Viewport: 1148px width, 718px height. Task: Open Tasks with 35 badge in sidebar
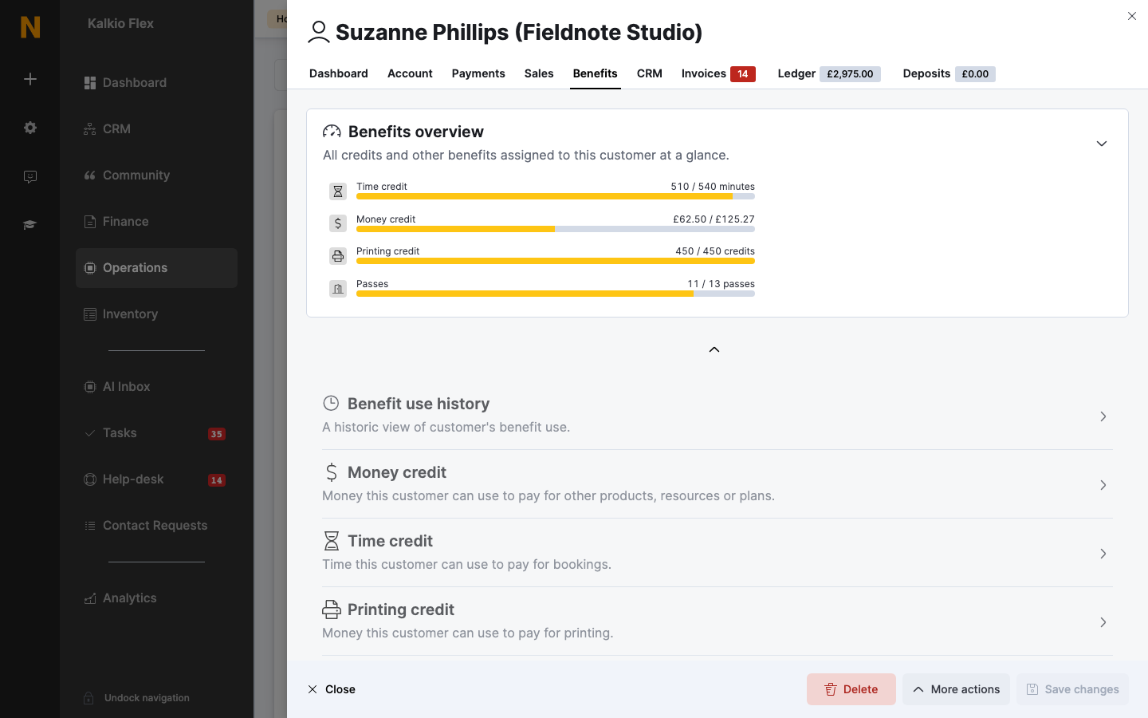156,433
